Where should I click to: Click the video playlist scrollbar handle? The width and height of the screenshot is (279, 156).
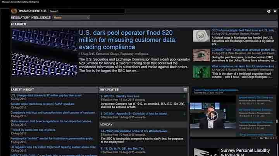pyautogui.click(x=277, y=121)
